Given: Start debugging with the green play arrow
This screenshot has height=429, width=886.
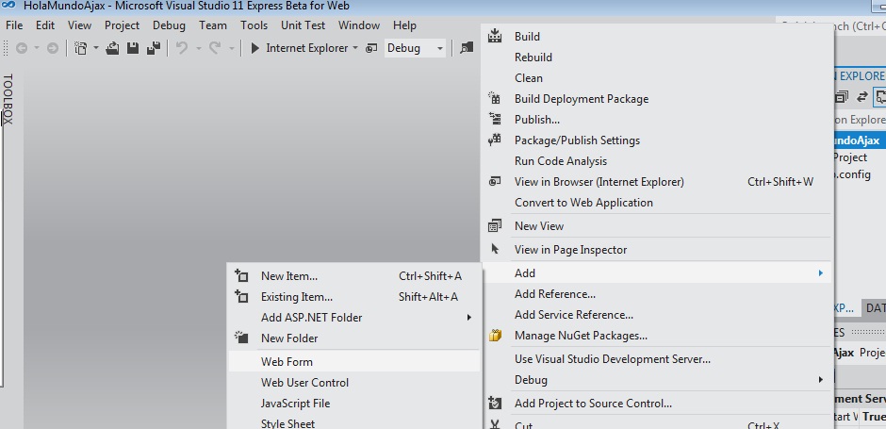Looking at the screenshot, I should point(254,49).
